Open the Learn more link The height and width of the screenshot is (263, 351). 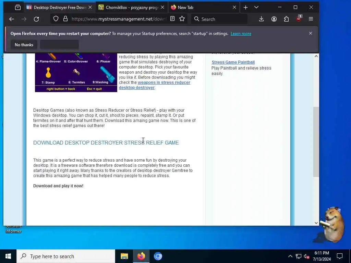tap(241, 34)
